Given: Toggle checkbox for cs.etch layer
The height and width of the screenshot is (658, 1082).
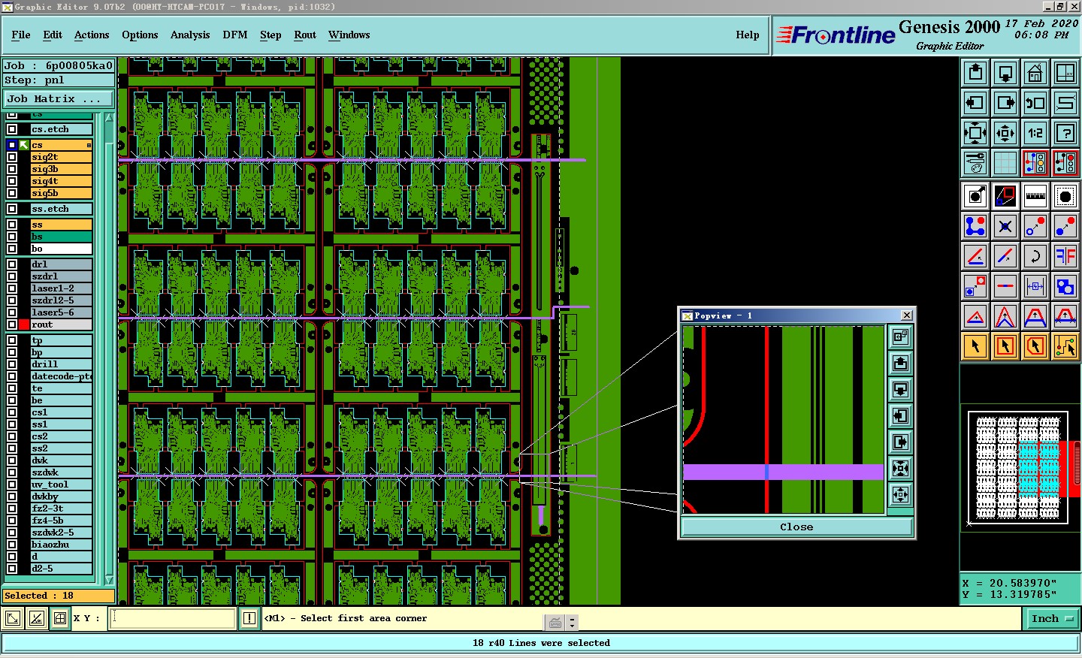Looking at the screenshot, I should (x=12, y=129).
